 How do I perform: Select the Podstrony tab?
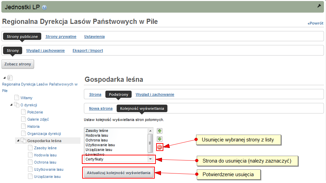pos(119,94)
